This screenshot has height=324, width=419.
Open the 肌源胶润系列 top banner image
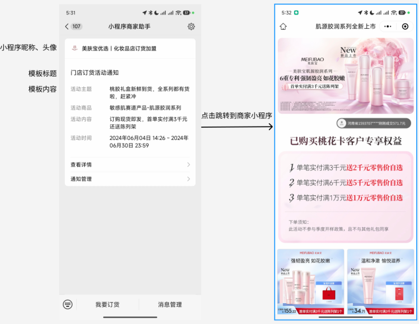coord(346,76)
